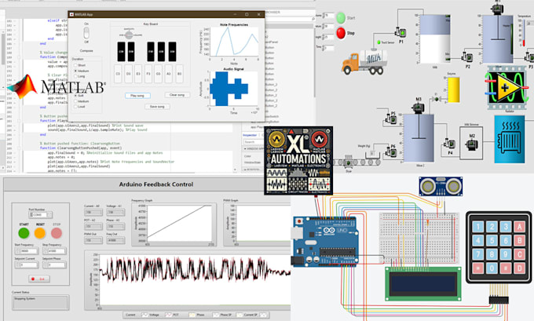The image size is (534, 321).
Task: Click Phase SP in the plot legend
Action: (x=225, y=315)
